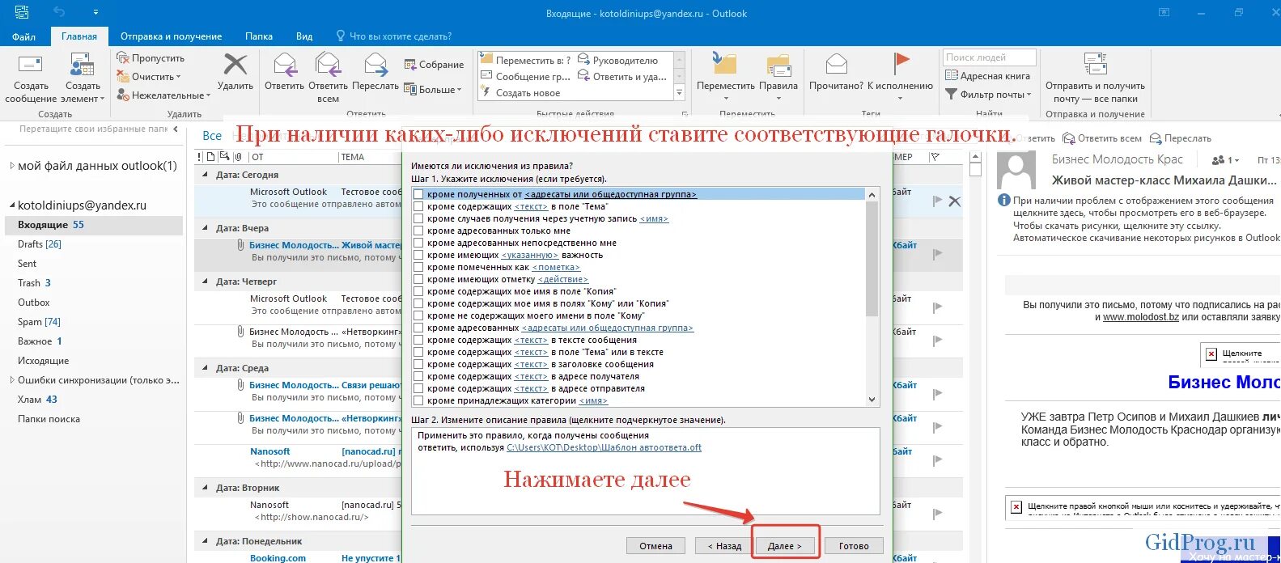Collapse kotoldiniups@yandex.ru account node
This screenshot has height=563, width=1281.
(11, 206)
